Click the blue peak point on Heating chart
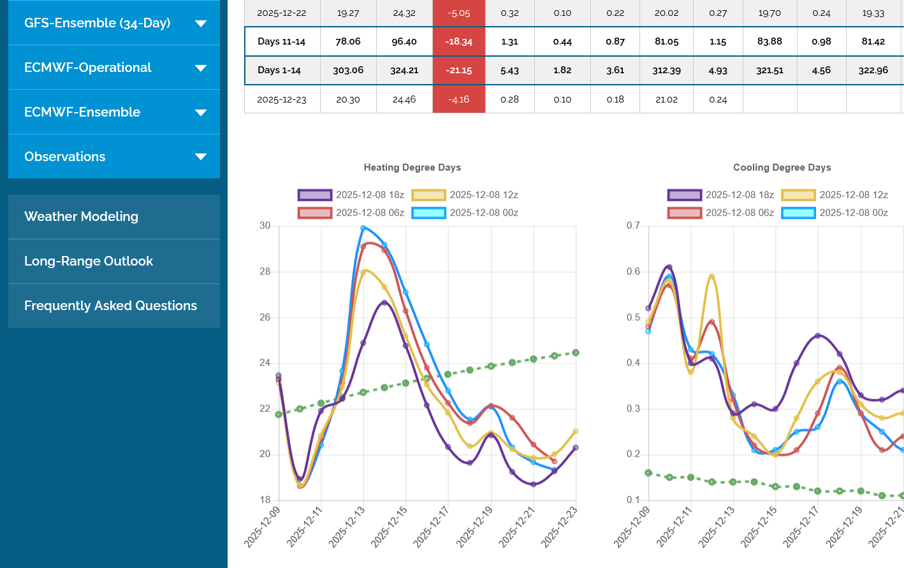The width and height of the screenshot is (904, 568). (363, 228)
